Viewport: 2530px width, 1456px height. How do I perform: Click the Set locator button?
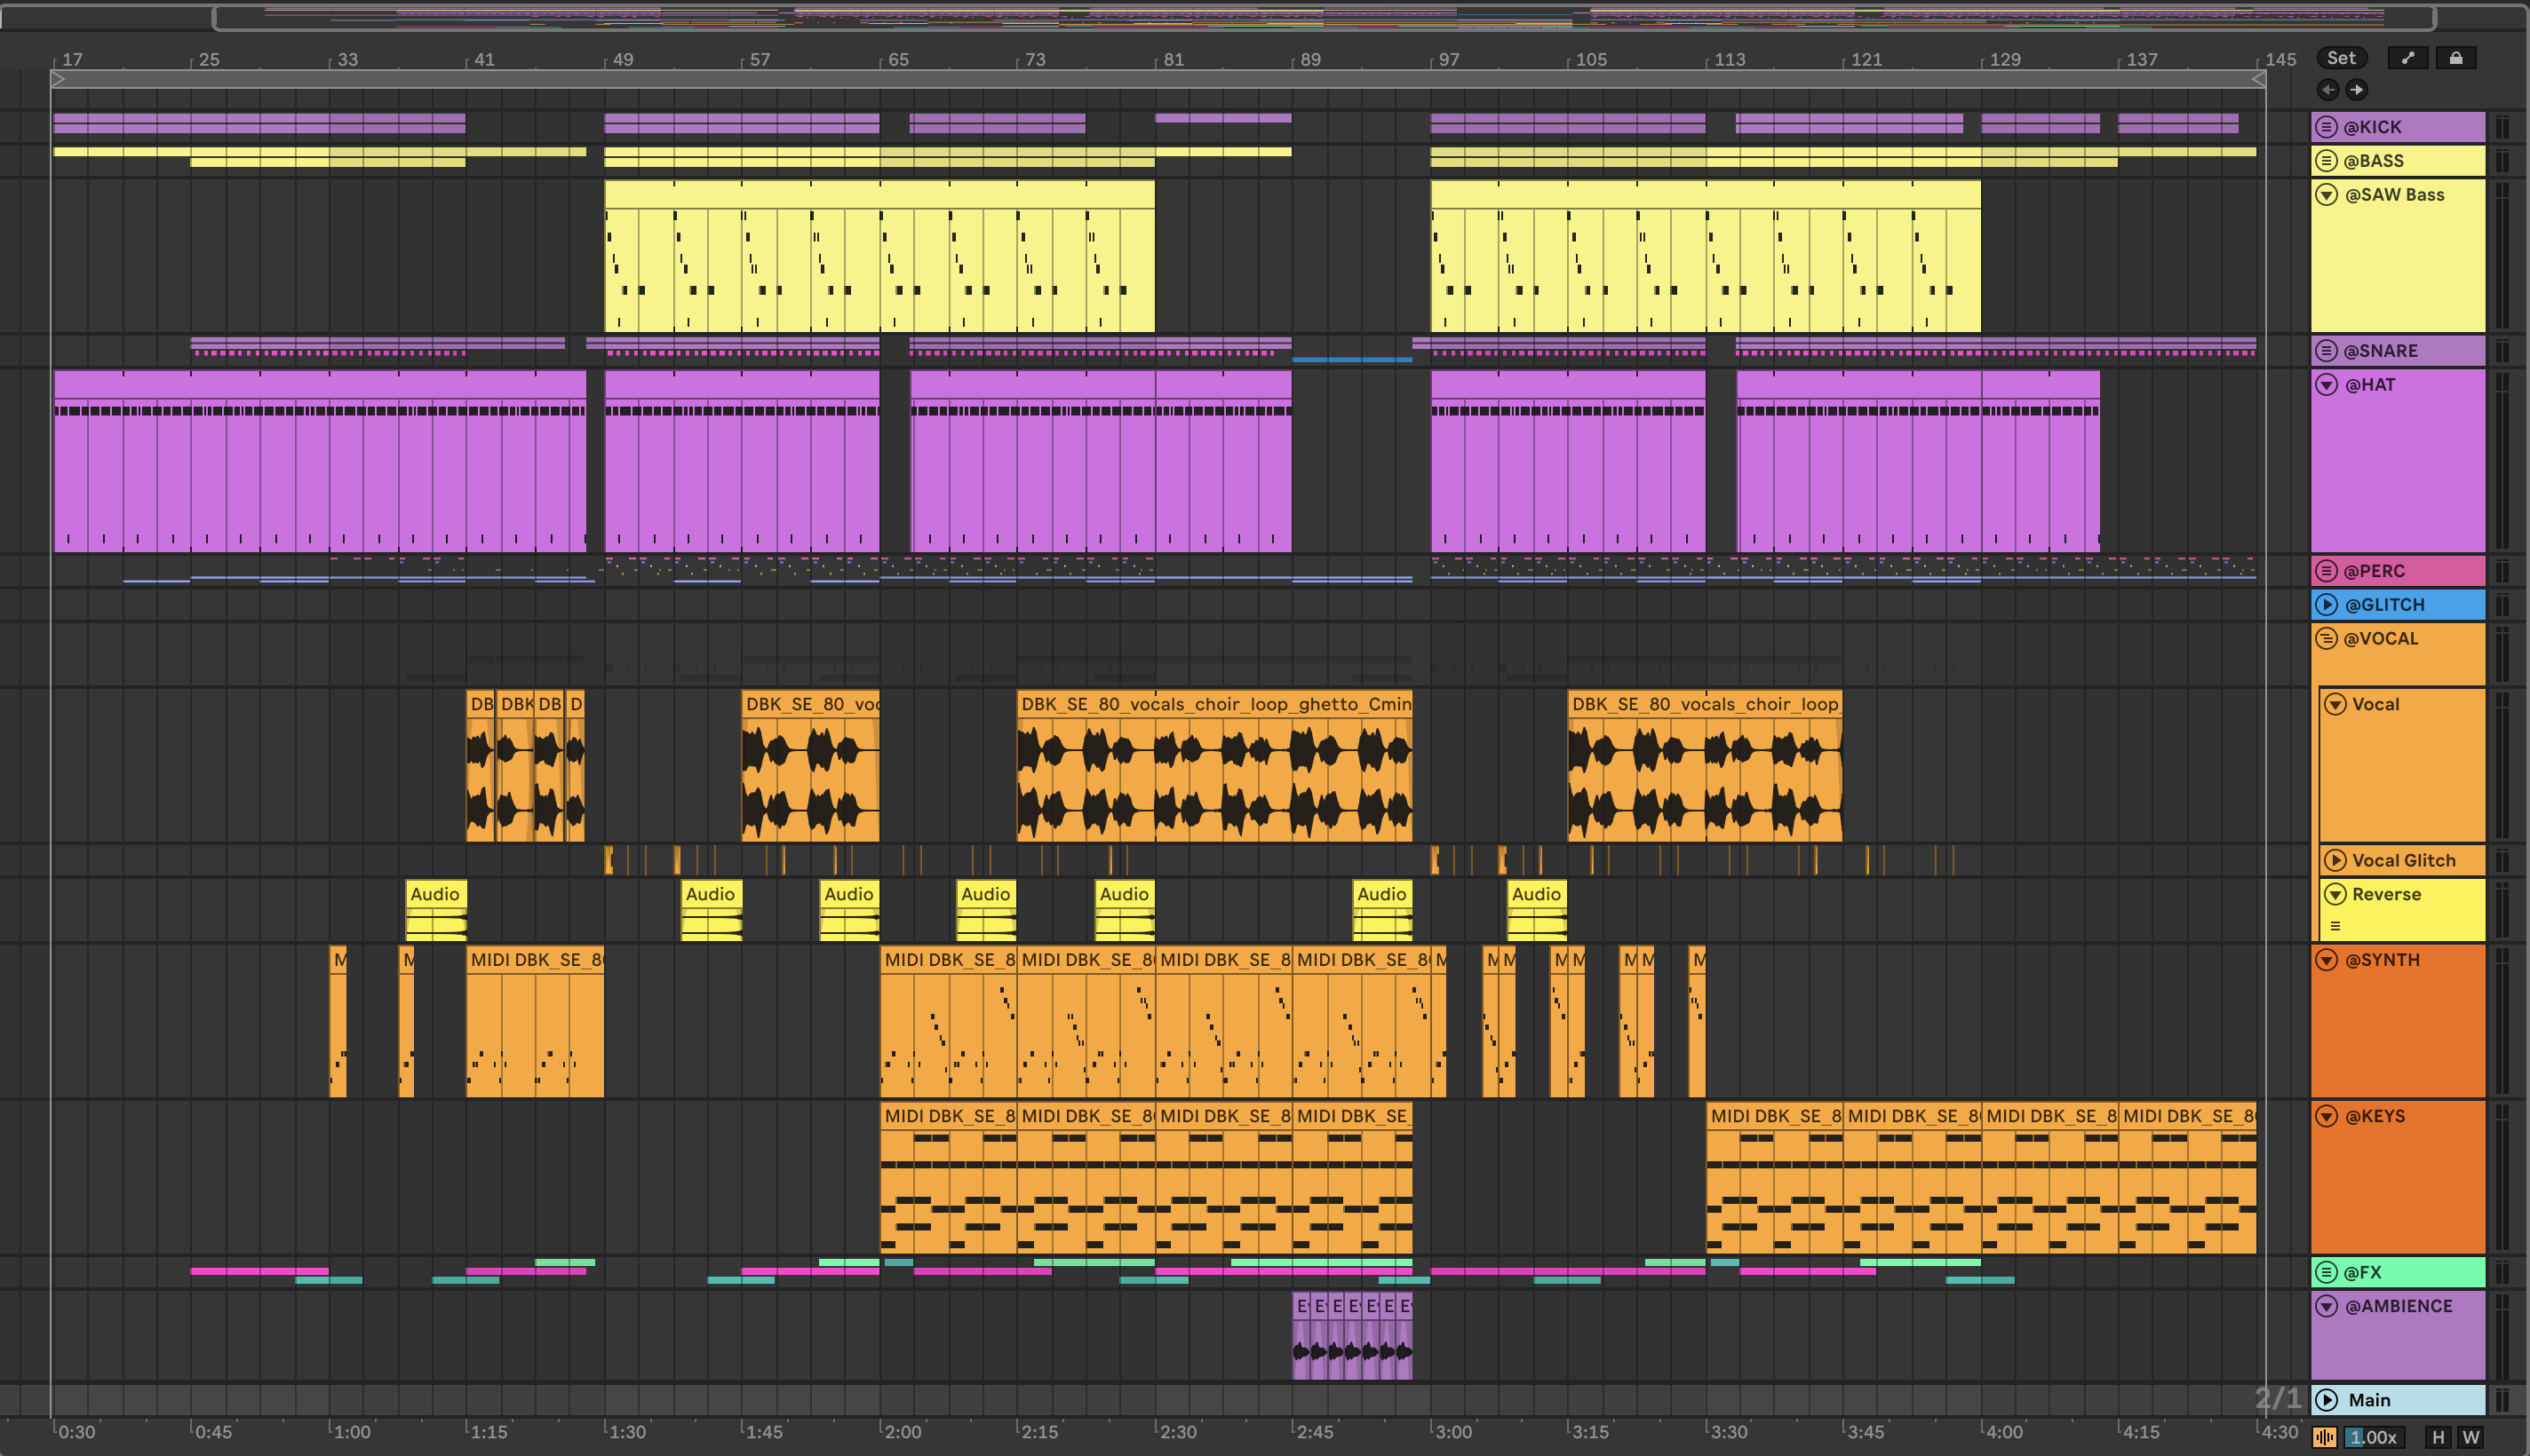tap(2342, 58)
